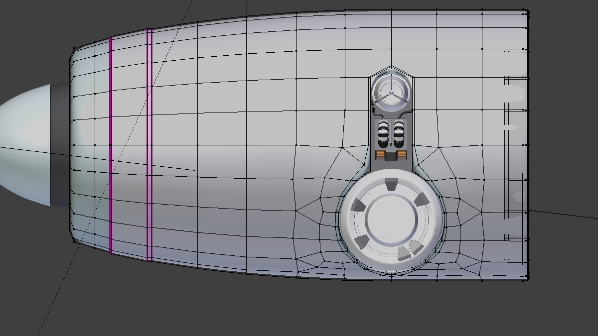Select the rounded nose cone at the model's tip
Image resolution: width=598 pixels, height=336 pixels.
pyautogui.click(x=25, y=145)
